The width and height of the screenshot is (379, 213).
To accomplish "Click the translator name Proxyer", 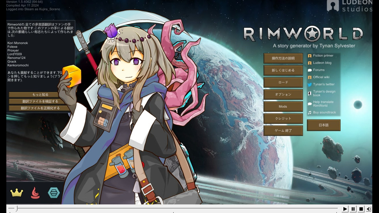I will click(x=13, y=50).
